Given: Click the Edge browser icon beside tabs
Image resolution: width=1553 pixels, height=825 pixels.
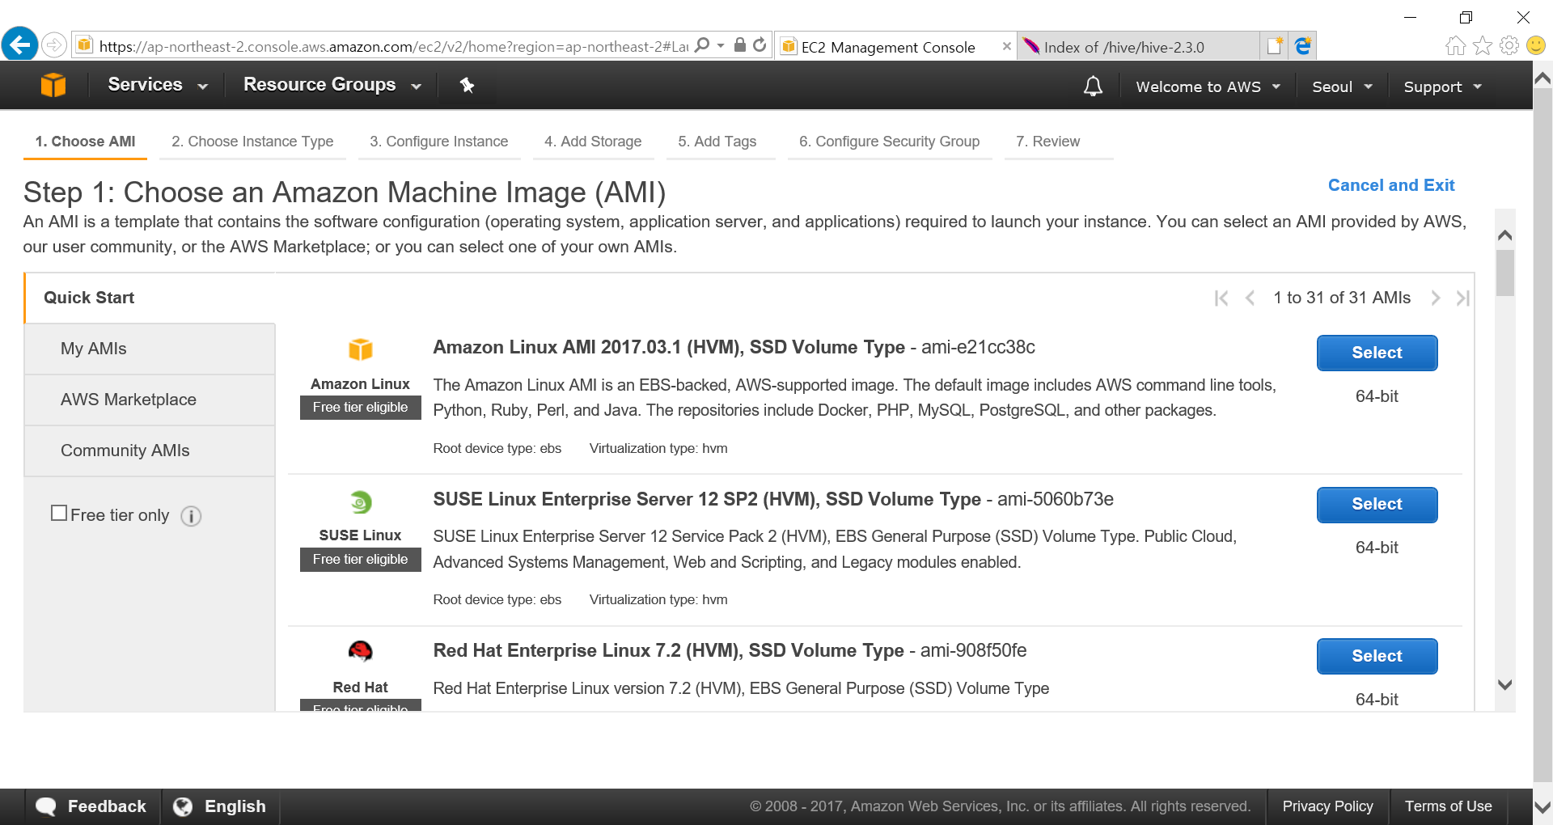Looking at the screenshot, I should [1302, 46].
